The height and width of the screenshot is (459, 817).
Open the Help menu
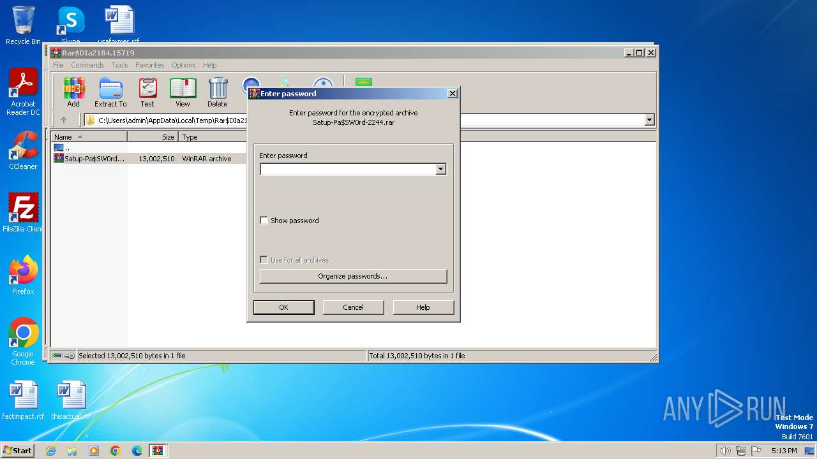[x=210, y=65]
